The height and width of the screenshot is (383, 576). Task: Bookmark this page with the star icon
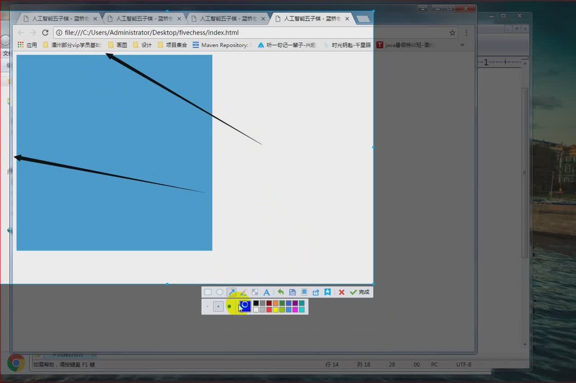tap(452, 32)
